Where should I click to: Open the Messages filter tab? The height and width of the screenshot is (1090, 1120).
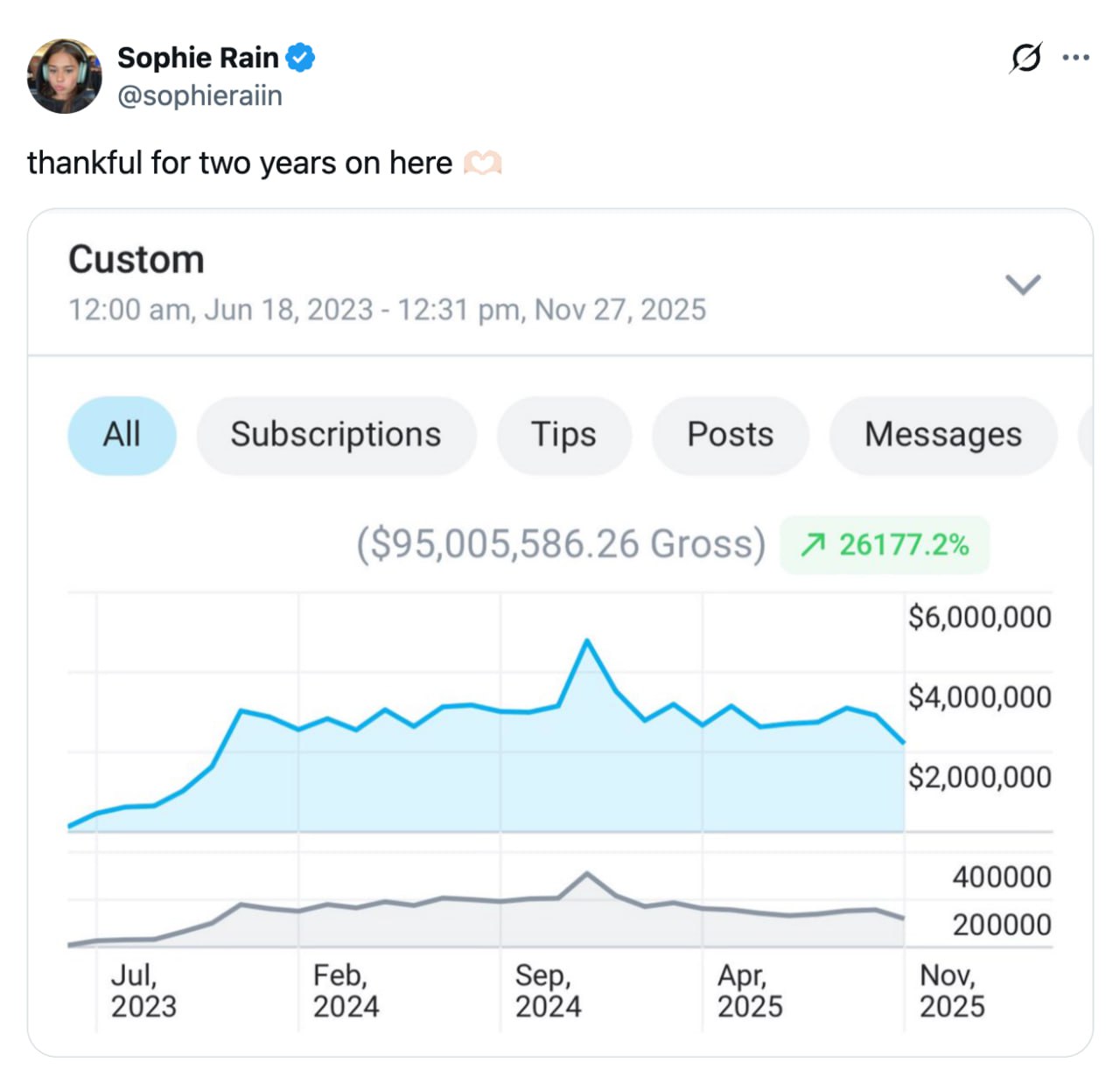[x=942, y=435]
